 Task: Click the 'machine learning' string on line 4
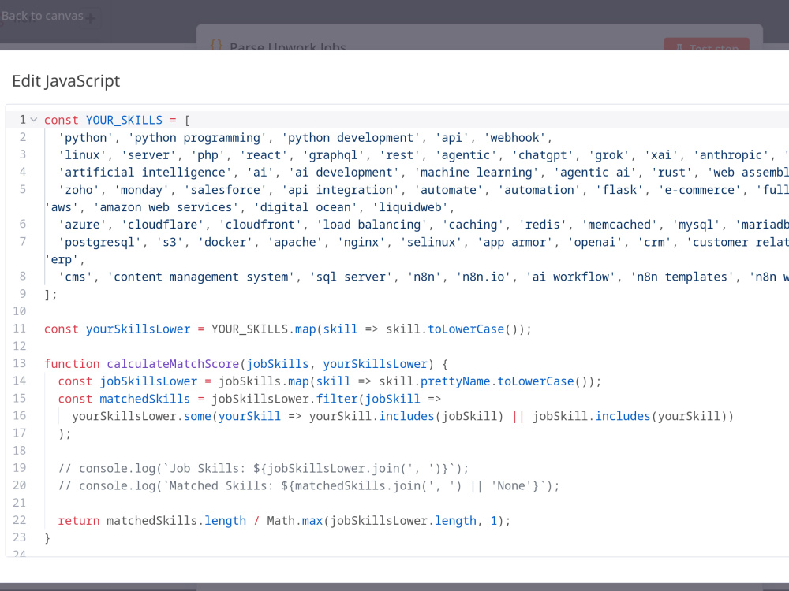(477, 173)
